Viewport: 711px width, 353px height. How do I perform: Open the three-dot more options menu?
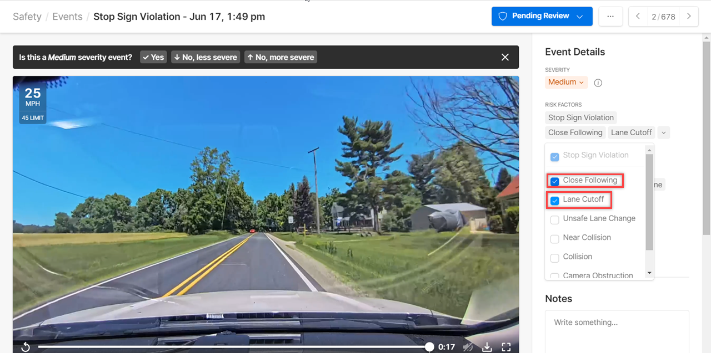(x=610, y=17)
